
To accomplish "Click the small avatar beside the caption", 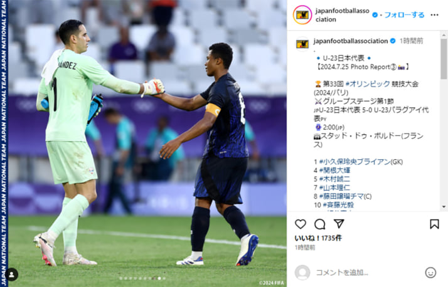I will [302, 44].
